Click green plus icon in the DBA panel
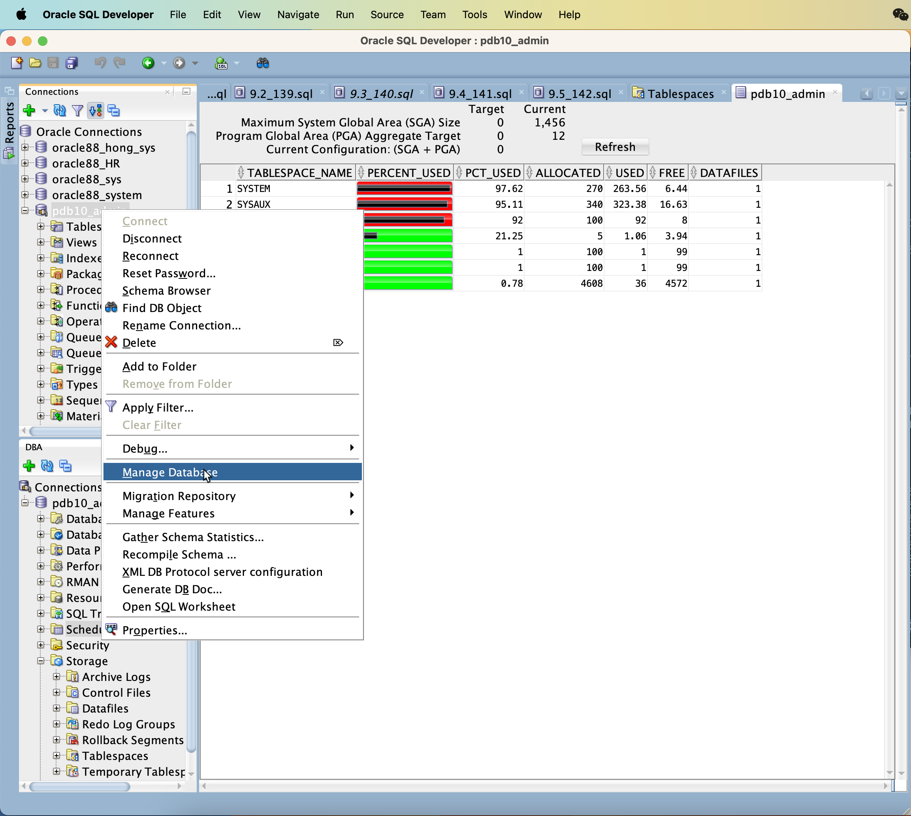Viewport: 911px width, 816px height. tap(29, 466)
